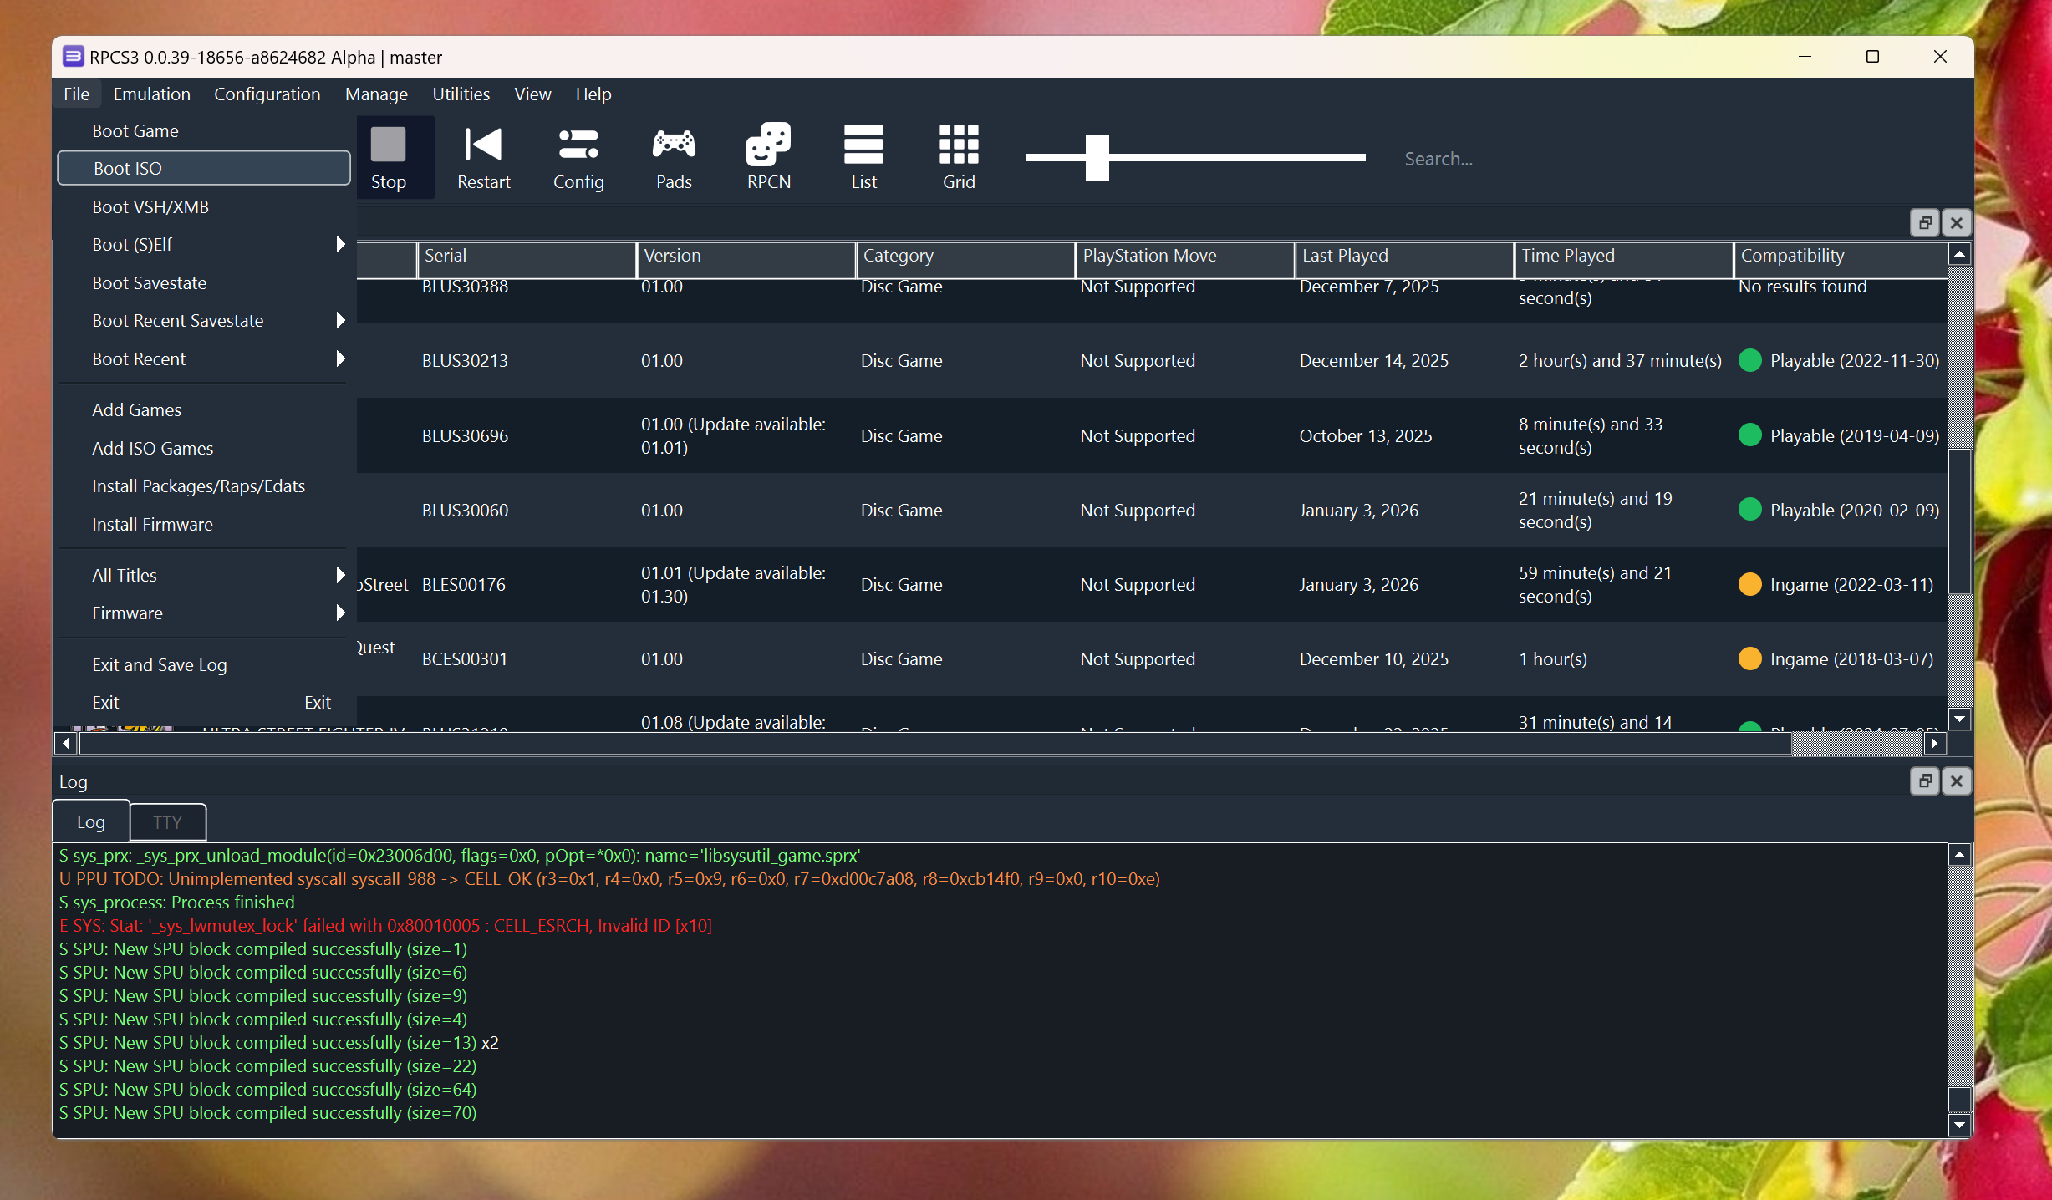
Task: Click the icon size slider handle
Action: click(x=1097, y=157)
